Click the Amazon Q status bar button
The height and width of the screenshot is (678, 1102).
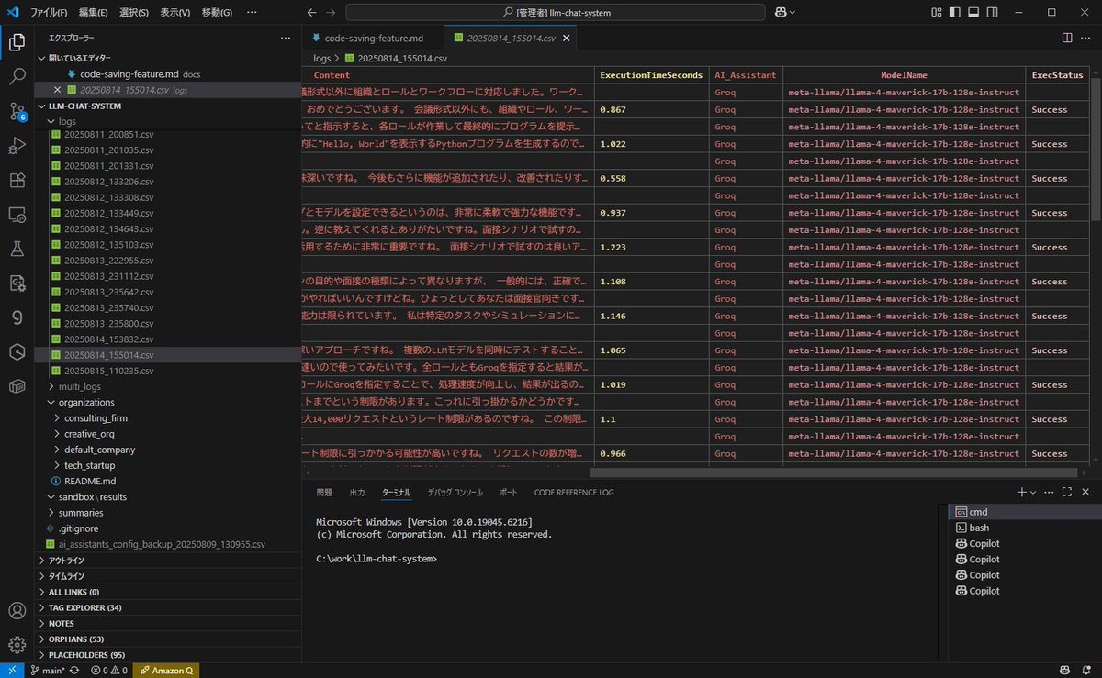pyautogui.click(x=165, y=670)
